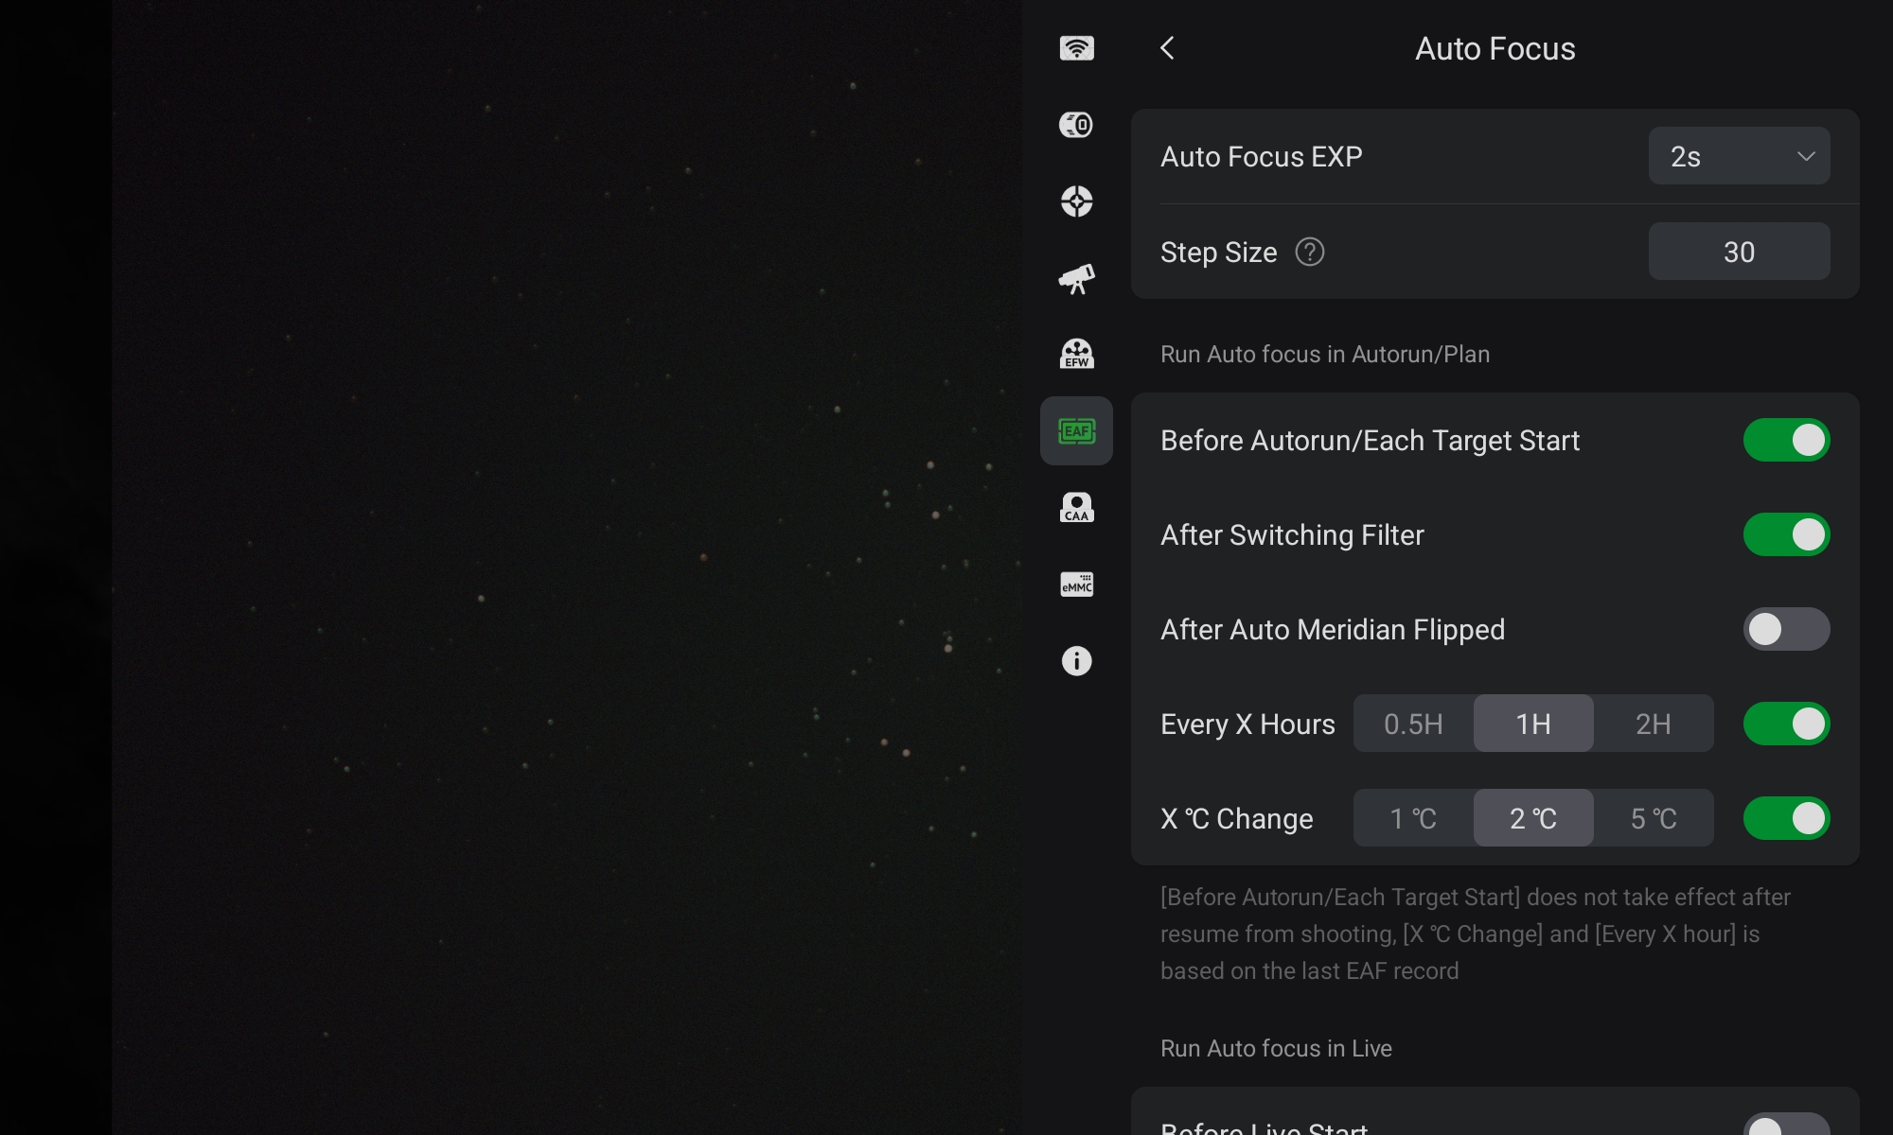Turn off the Every X Hours switch
Screen dimensions: 1893x1135
click(1786, 725)
